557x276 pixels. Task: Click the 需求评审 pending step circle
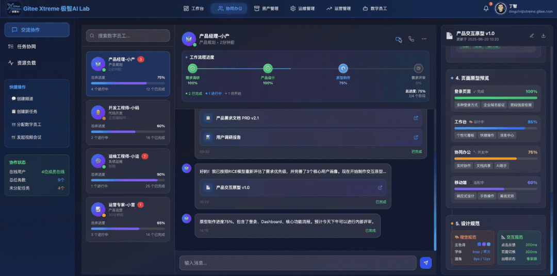pos(418,68)
